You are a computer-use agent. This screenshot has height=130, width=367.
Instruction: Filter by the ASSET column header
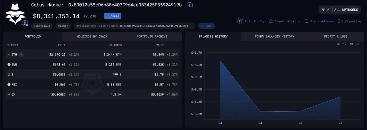click(13, 45)
